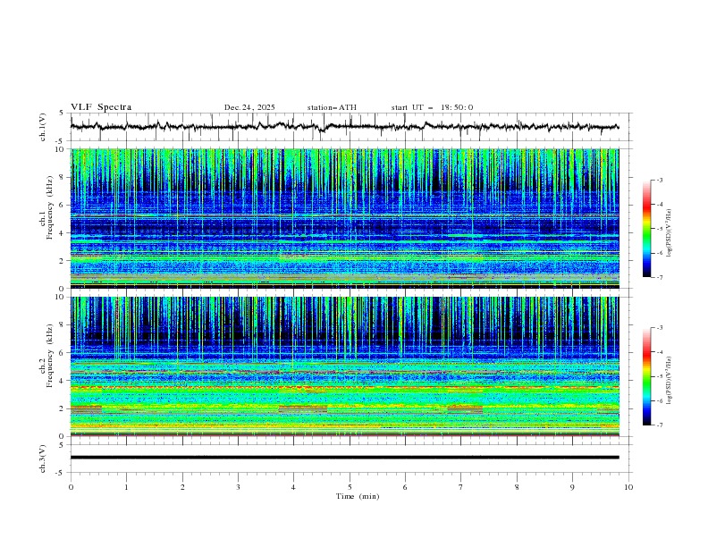The image size is (708, 547).
Task: Click time axis tick label "7"
Action: (x=461, y=487)
